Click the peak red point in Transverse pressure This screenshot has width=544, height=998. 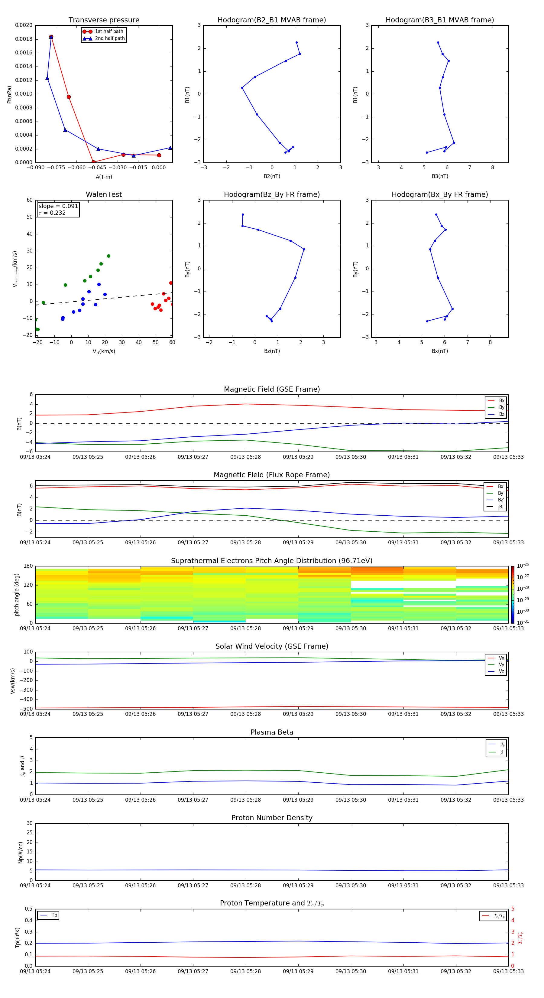[51, 37]
